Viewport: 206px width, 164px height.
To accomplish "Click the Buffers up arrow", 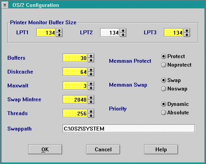I will point(91,56).
